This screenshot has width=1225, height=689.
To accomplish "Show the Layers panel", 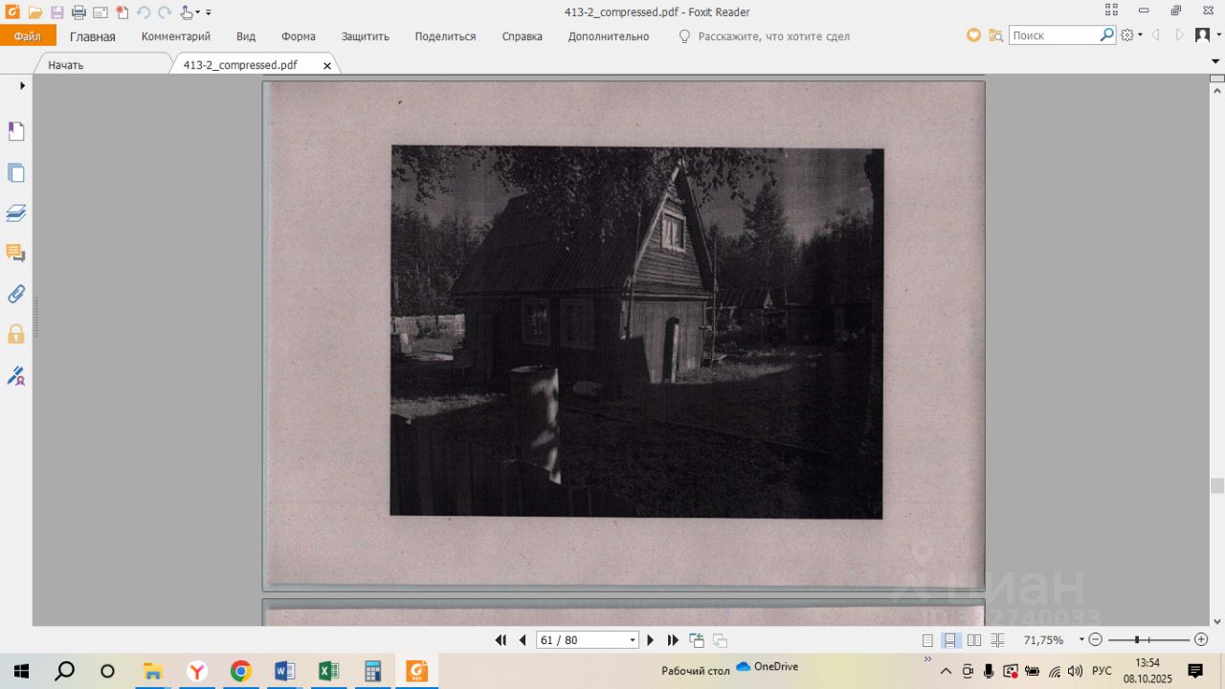I will coord(16,212).
